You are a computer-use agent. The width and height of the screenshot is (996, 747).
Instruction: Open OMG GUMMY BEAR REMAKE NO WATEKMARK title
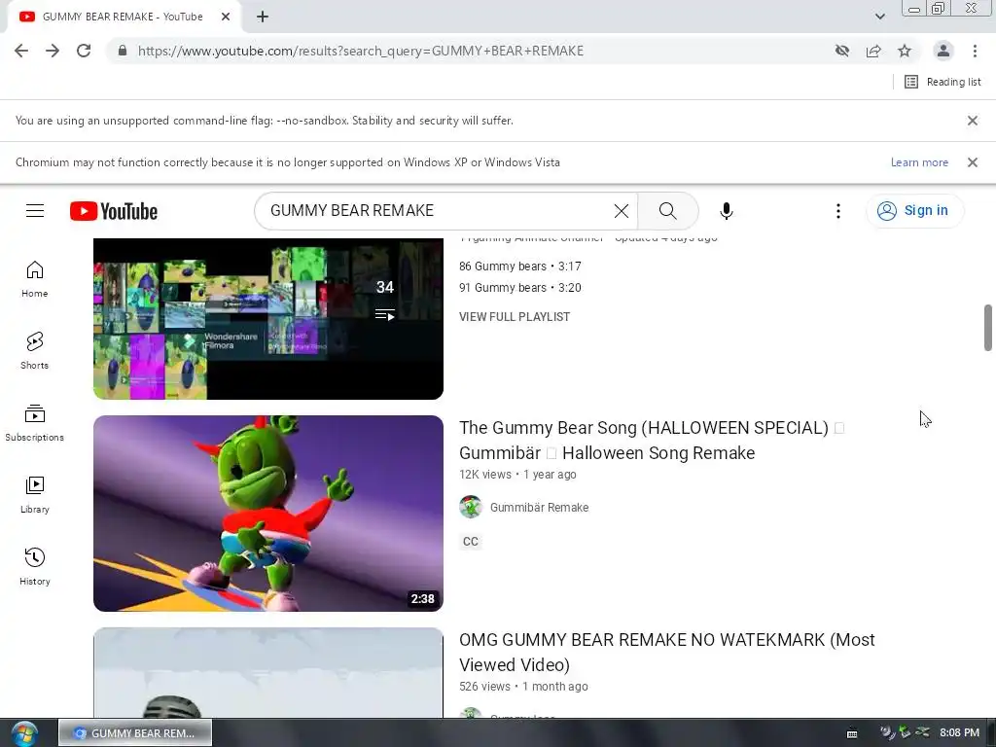pyautogui.click(x=667, y=652)
